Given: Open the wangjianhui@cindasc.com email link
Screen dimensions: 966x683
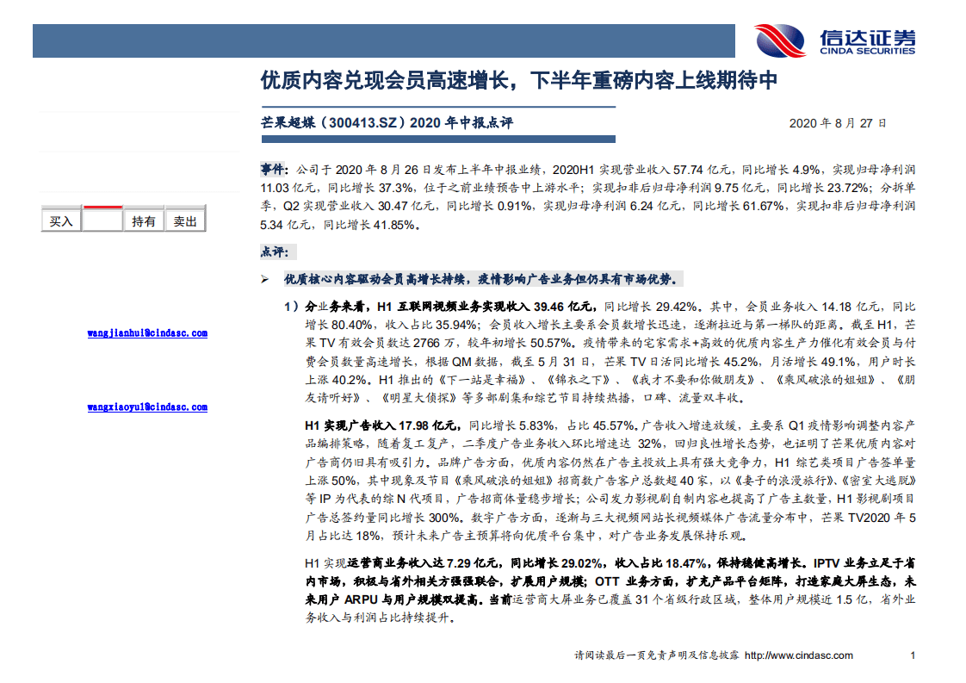Looking at the screenshot, I should tap(146, 333).
